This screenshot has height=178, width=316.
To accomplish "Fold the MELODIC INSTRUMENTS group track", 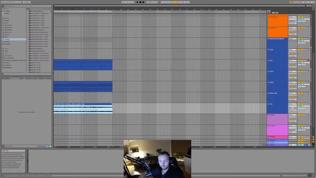I will click(x=268, y=39).
